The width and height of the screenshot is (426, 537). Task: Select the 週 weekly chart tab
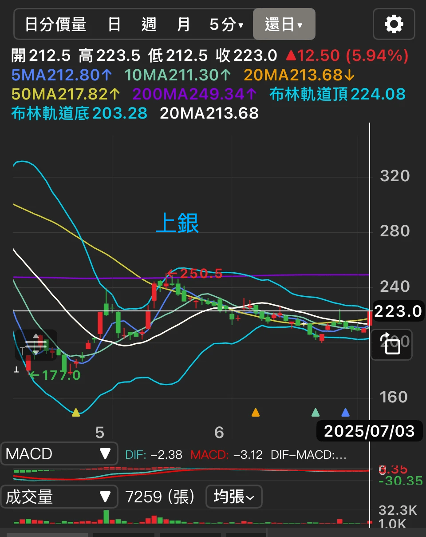coord(149,24)
